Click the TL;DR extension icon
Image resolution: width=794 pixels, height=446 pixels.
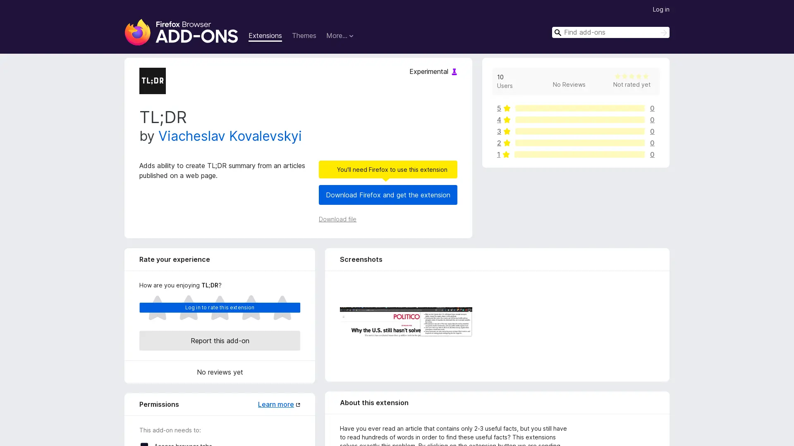coord(152,81)
